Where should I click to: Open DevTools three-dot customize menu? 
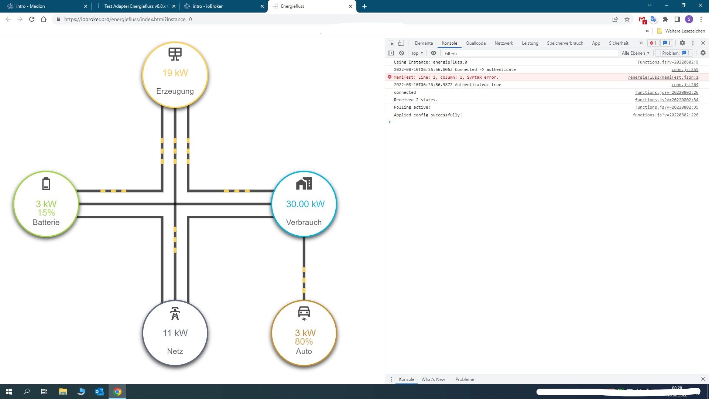pos(693,43)
